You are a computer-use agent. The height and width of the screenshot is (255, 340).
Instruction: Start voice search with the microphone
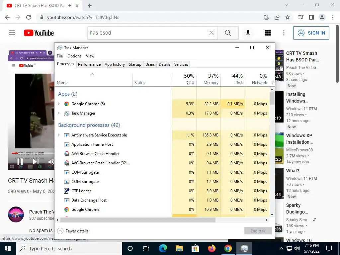(248, 33)
